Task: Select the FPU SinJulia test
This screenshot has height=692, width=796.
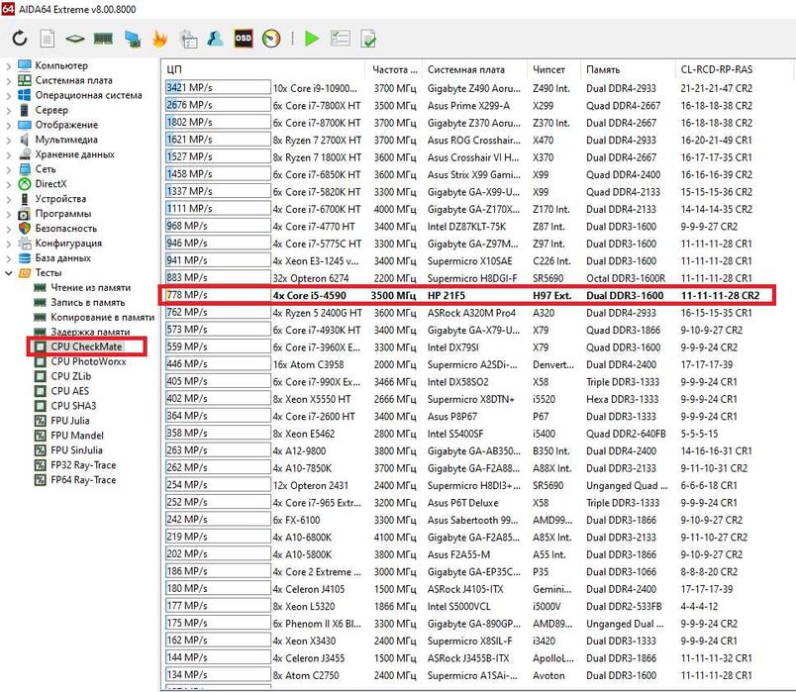Action: tap(76, 449)
